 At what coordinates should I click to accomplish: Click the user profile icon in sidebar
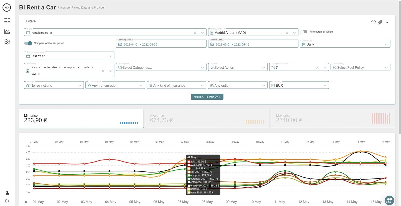(7, 193)
